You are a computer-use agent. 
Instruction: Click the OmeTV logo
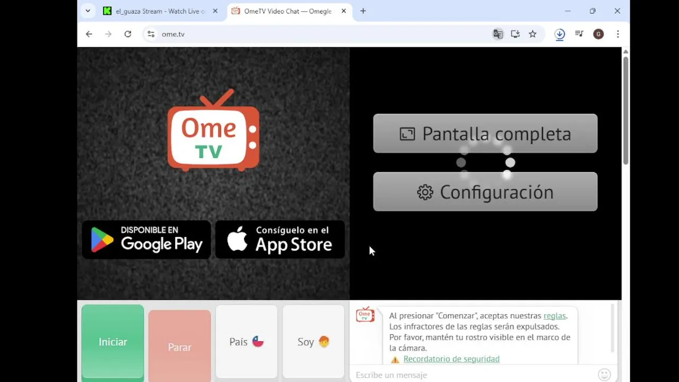213,131
